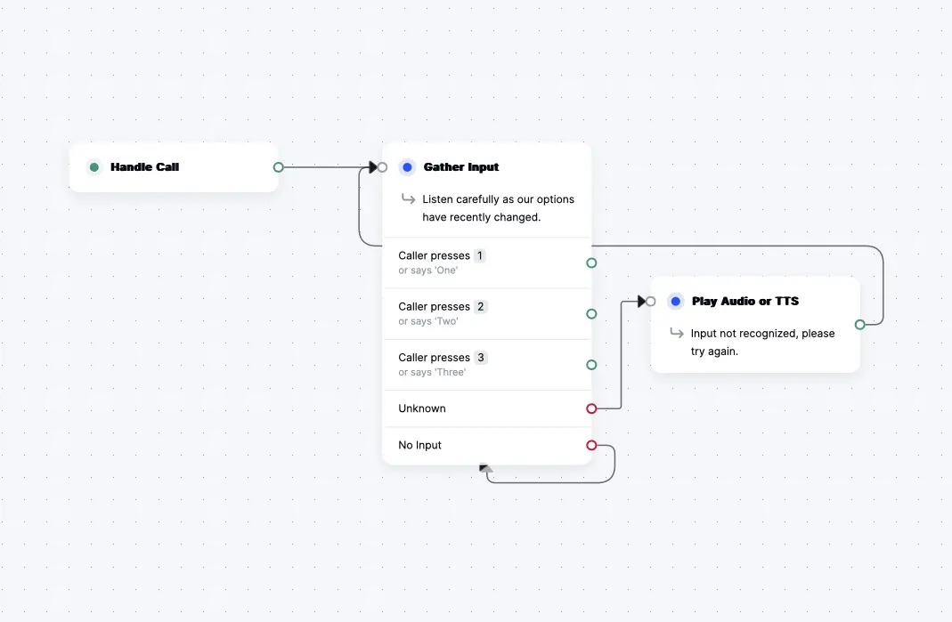Click the Play Audio or TTS output port

[x=859, y=325]
